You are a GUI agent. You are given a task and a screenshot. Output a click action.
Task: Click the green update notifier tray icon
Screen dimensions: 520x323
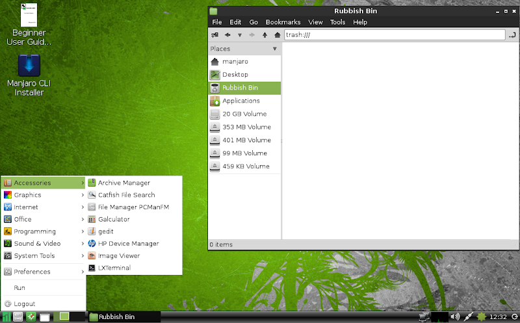tap(481, 317)
